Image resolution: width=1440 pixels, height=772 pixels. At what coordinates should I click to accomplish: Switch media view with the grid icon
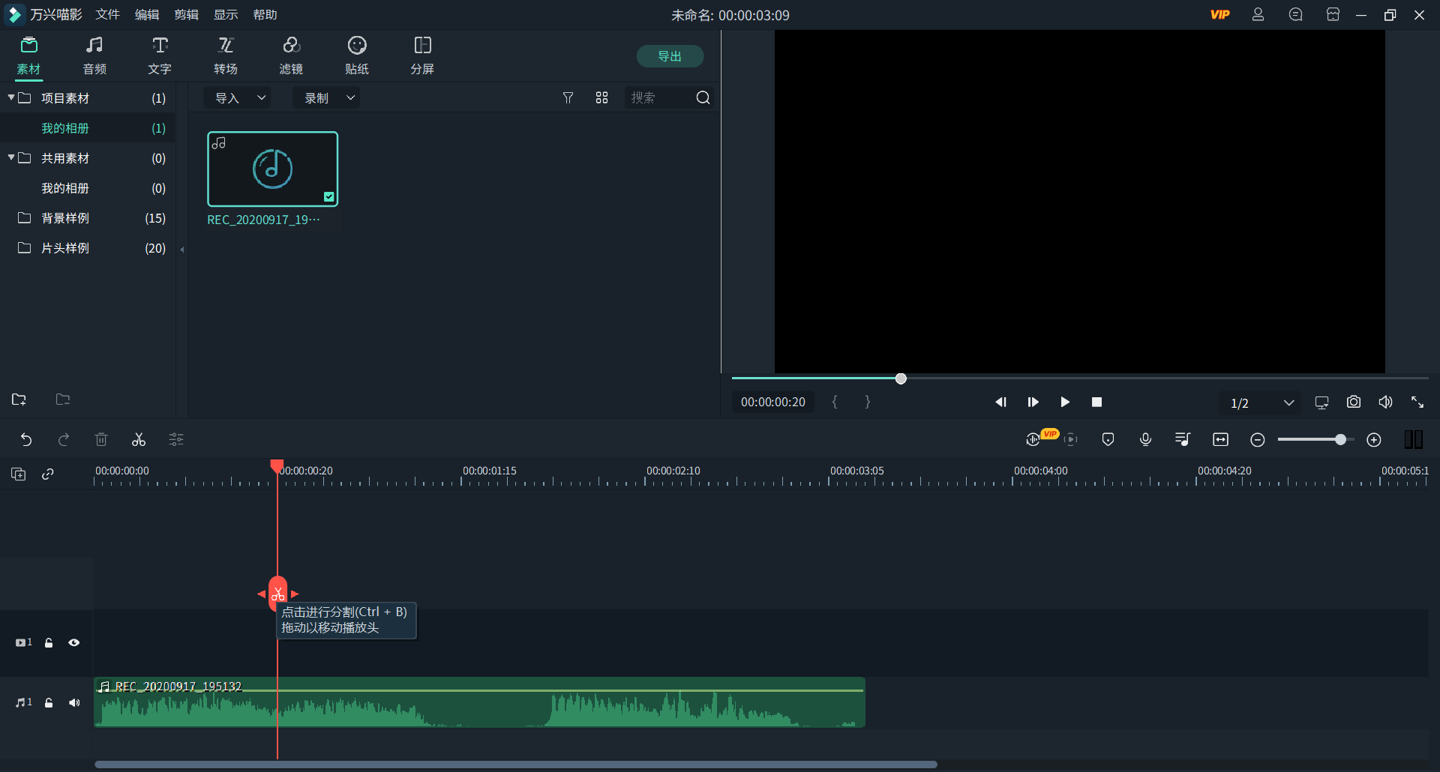[601, 98]
